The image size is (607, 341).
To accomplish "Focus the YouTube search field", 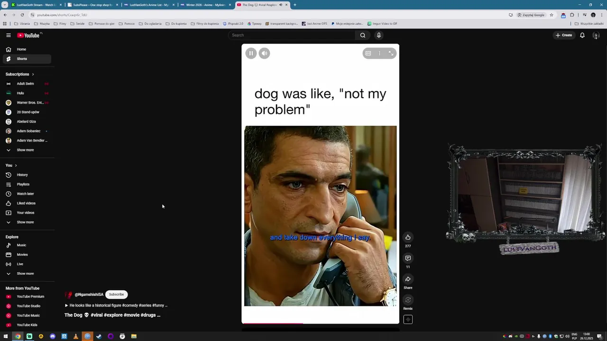I will [x=292, y=35].
